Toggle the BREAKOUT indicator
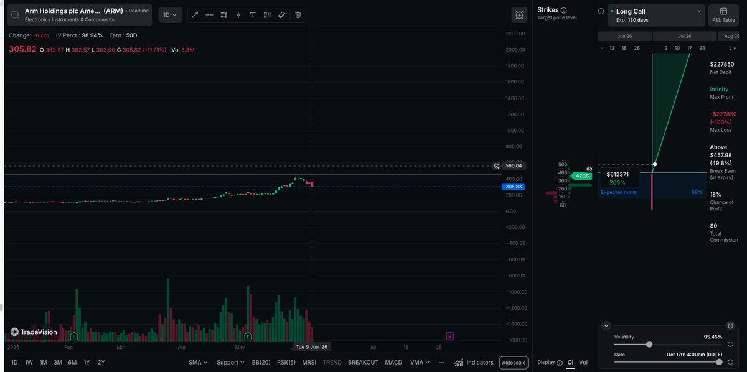747x372 pixels. pos(363,363)
